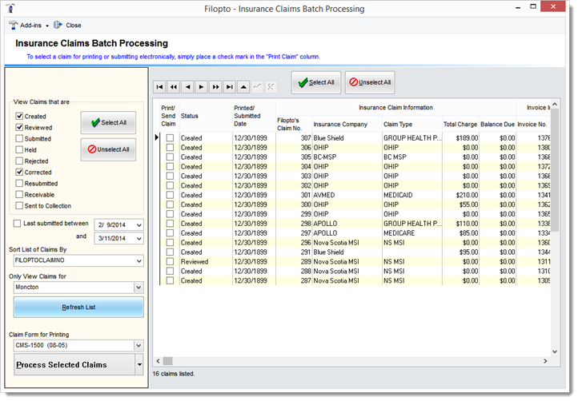Click the Status column header
The height and width of the screenshot is (401, 578).
206,116
